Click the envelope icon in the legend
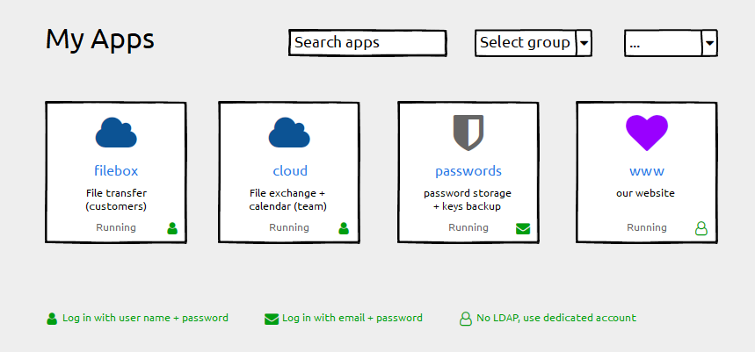This screenshot has height=352, width=755. tap(272, 319)
